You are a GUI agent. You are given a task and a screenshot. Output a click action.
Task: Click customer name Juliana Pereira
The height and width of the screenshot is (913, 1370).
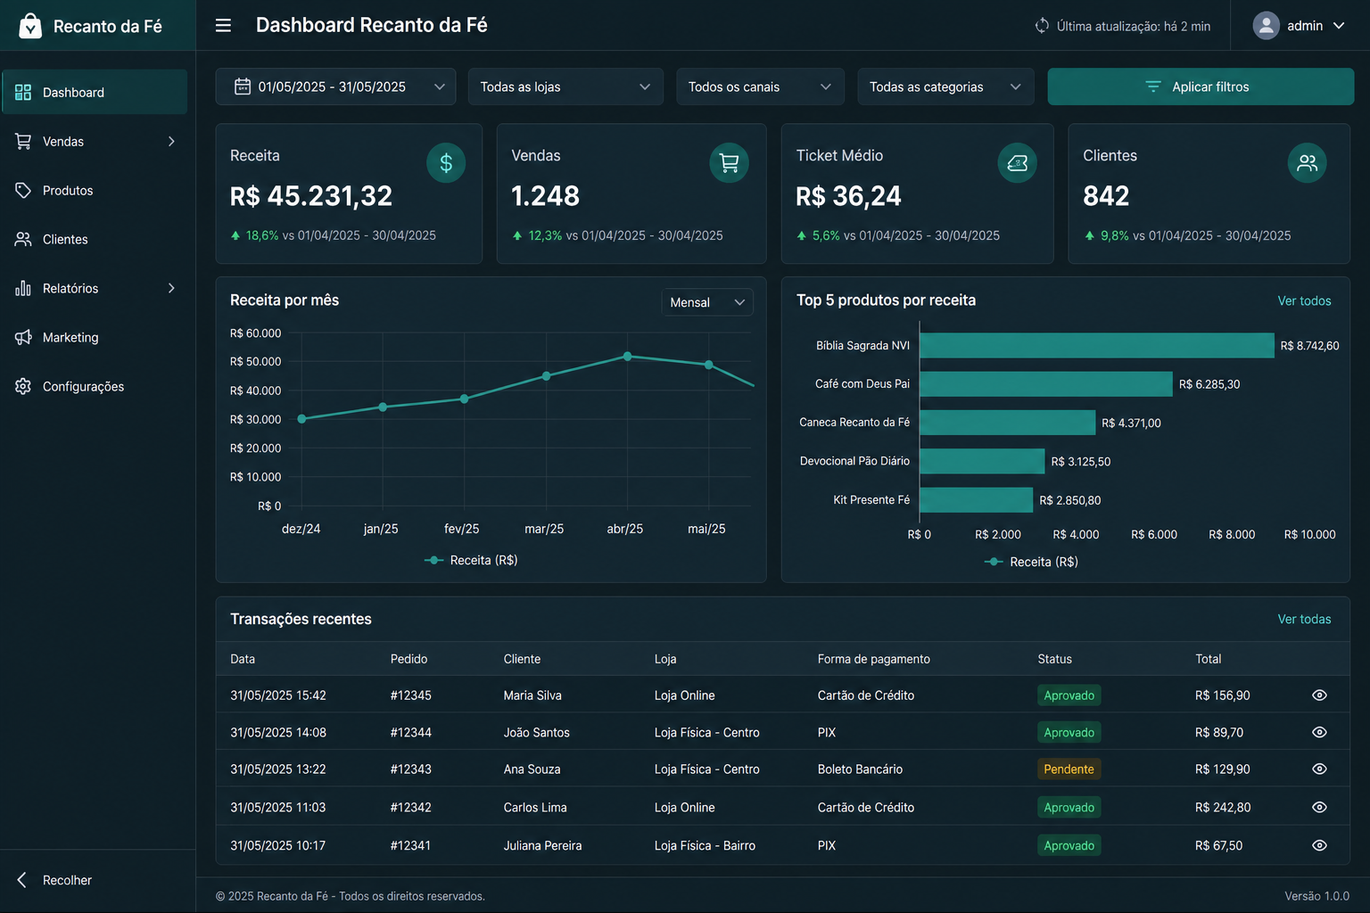(x=542, y=845)
